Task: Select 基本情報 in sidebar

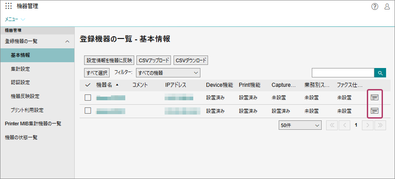Action: click(x=37, y=55)
